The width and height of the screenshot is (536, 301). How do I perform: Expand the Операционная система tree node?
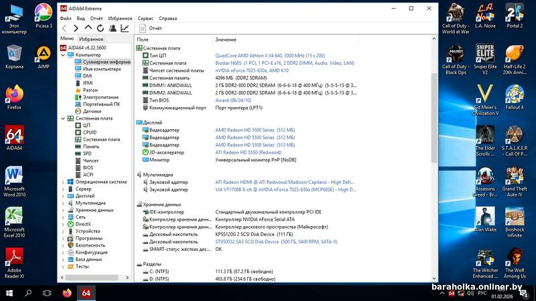(x=63, y=181)
